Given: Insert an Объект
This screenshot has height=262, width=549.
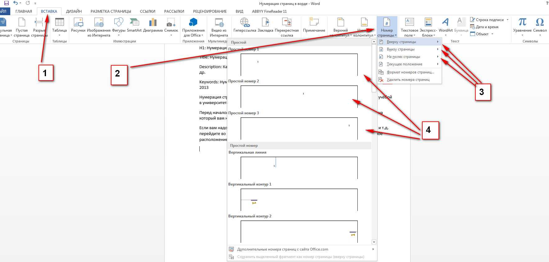Looking at the screenshot, I should click(x=479, y=34).
